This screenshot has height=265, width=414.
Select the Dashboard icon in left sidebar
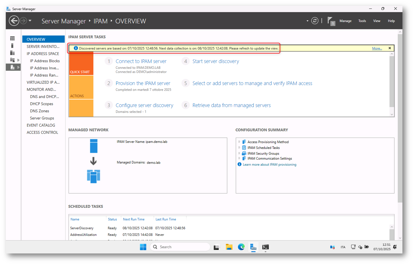point(12,38)
